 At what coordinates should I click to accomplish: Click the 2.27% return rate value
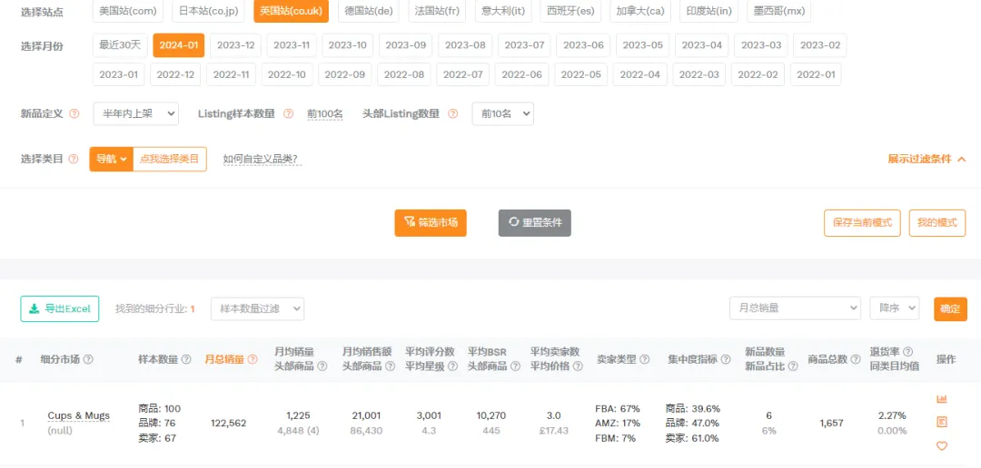click(x=892, y=415)
